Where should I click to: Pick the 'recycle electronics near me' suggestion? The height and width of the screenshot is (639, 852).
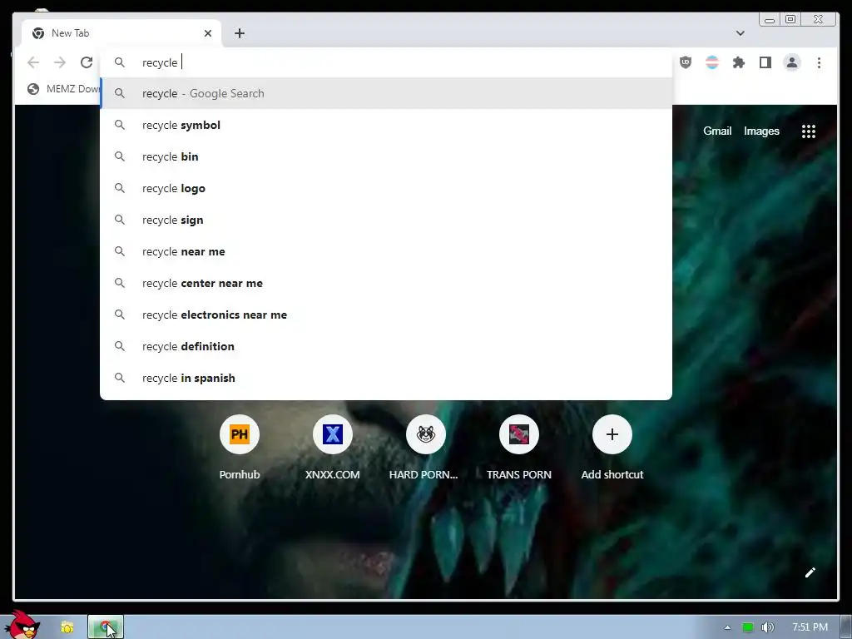pyautogui.click(x=386, y=315)
